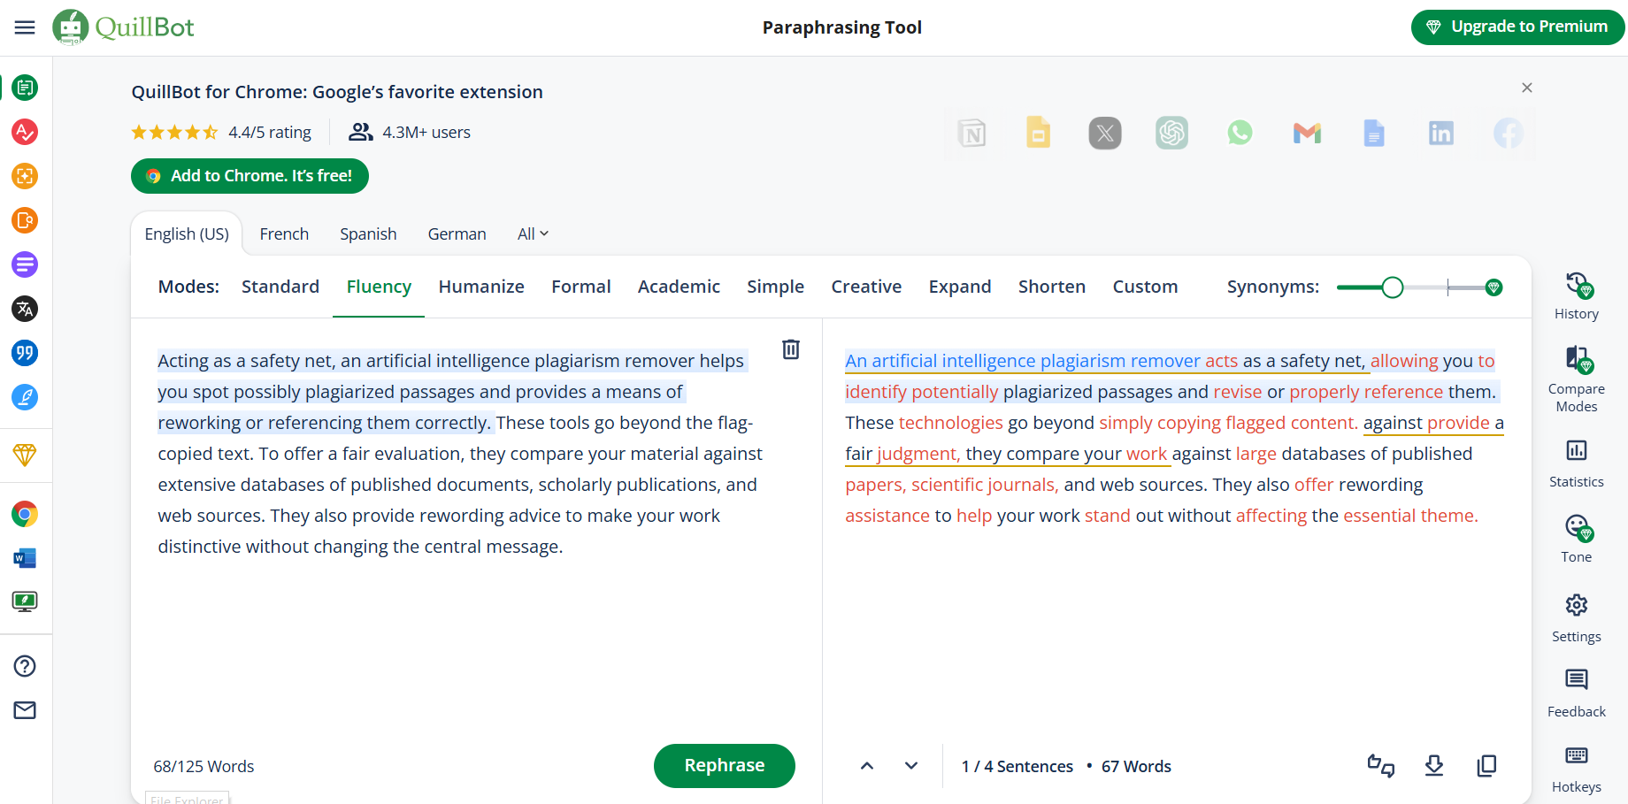Image resolution: width=1628 pixels, height=804 pixels.
Task: Click the Upgrade to Premium button
Action: click(x=1517, y=27)
